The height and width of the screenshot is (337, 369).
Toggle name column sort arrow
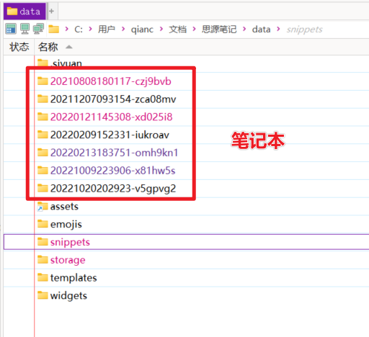click(x=69, y=47)
